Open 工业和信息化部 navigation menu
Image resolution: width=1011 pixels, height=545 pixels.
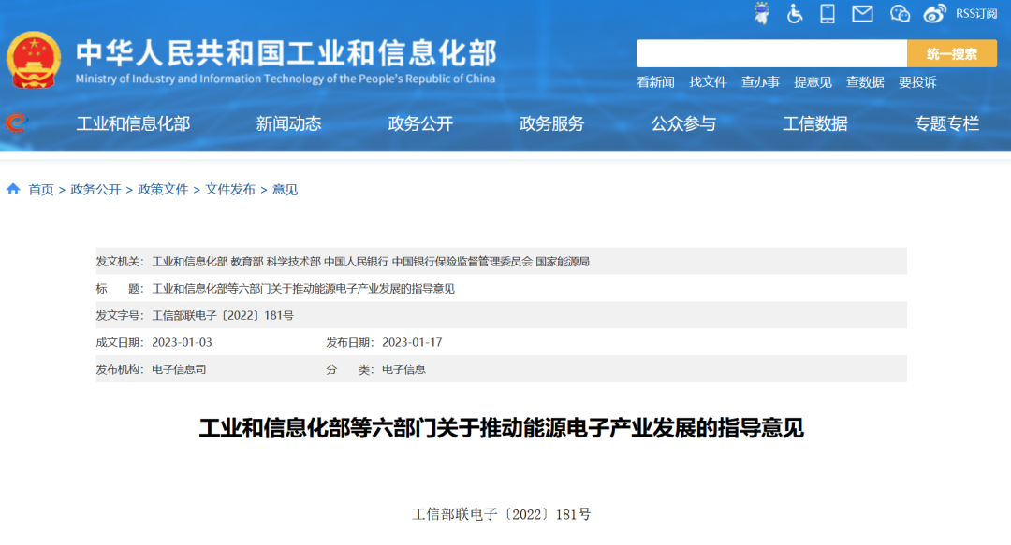point(134,123)
